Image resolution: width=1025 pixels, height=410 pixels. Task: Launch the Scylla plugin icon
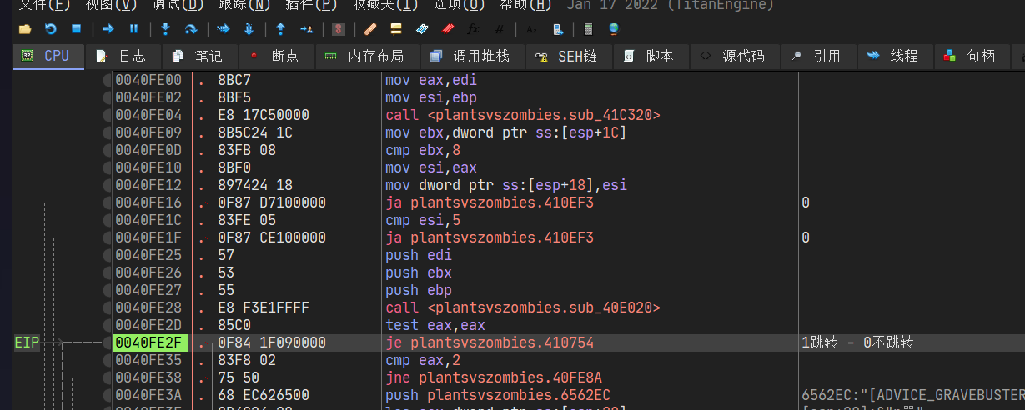[338, 29]
